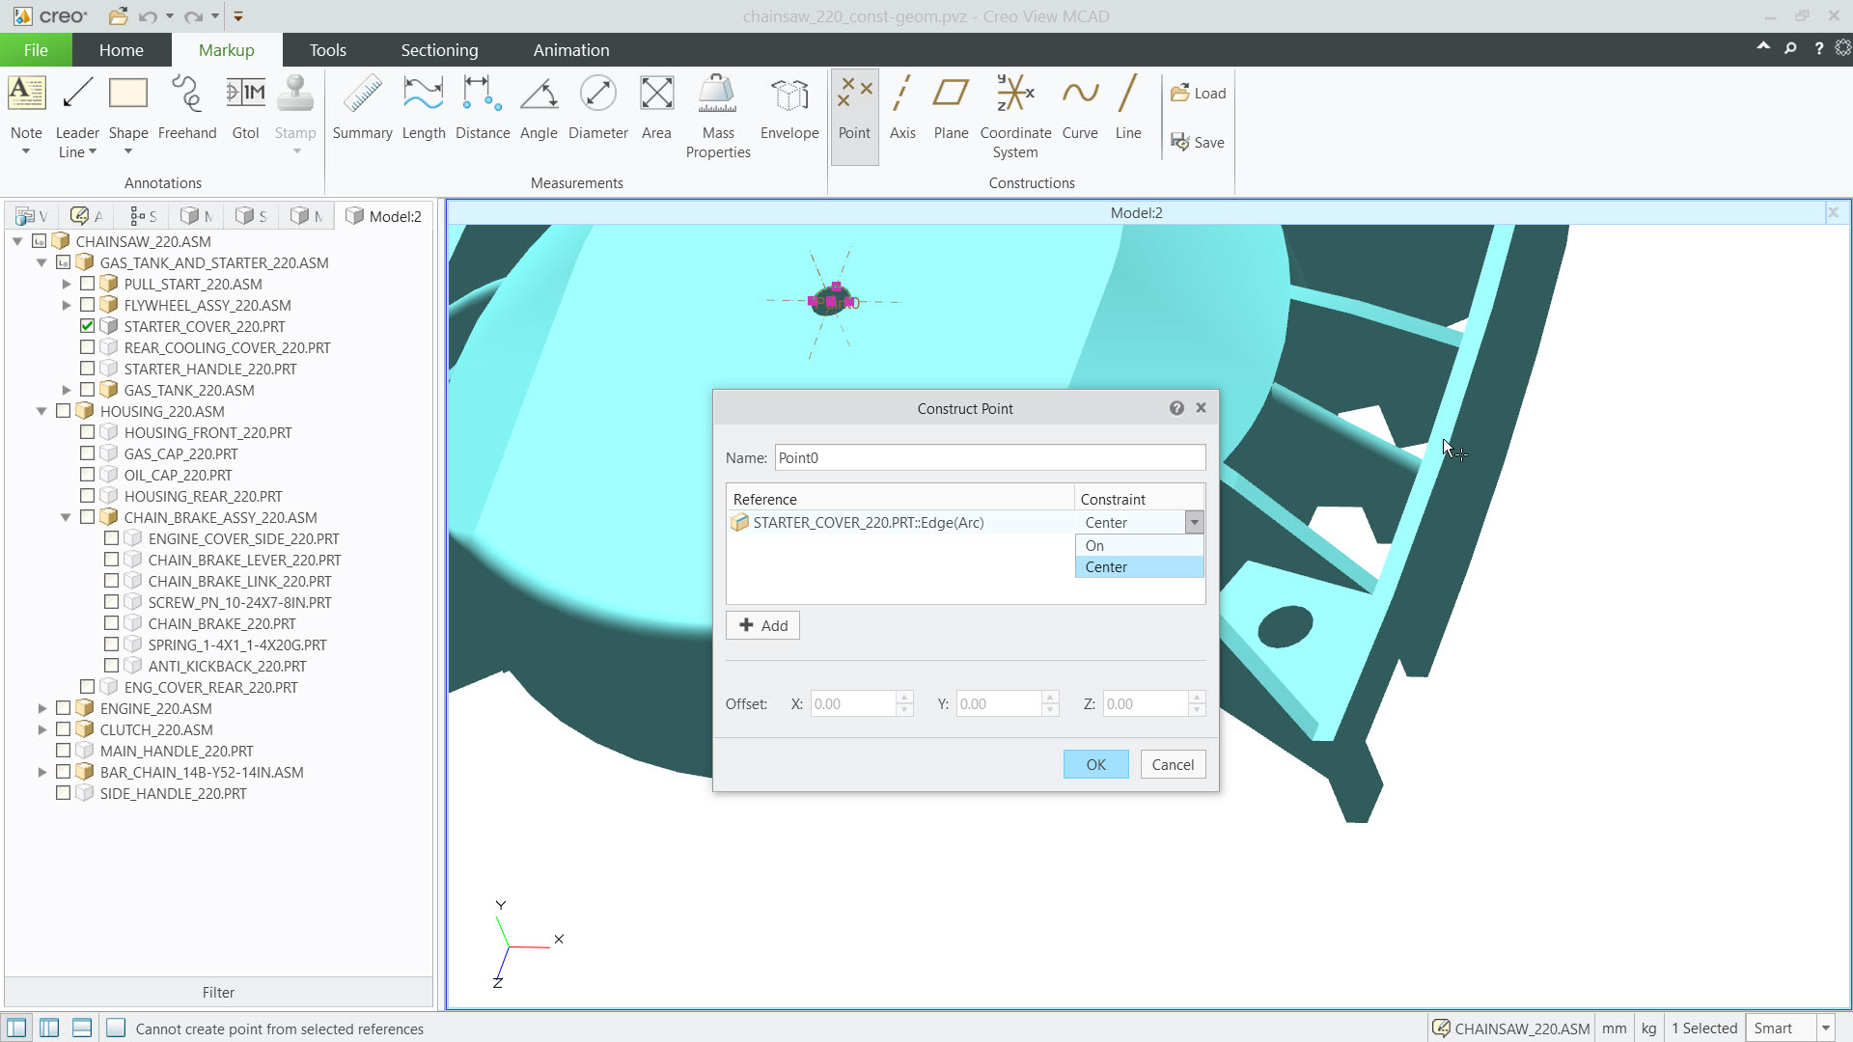Pick the Freehand drawing tool
This screenshot has height=1042, width=1853.
point(187,108)
